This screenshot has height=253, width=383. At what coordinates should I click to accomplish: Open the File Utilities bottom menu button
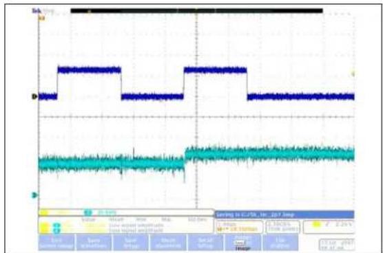280,242
